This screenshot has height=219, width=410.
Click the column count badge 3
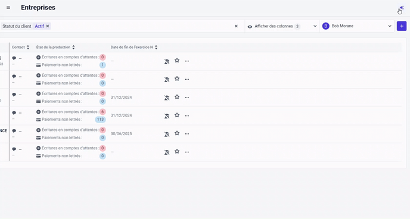(x=297, y=26)
